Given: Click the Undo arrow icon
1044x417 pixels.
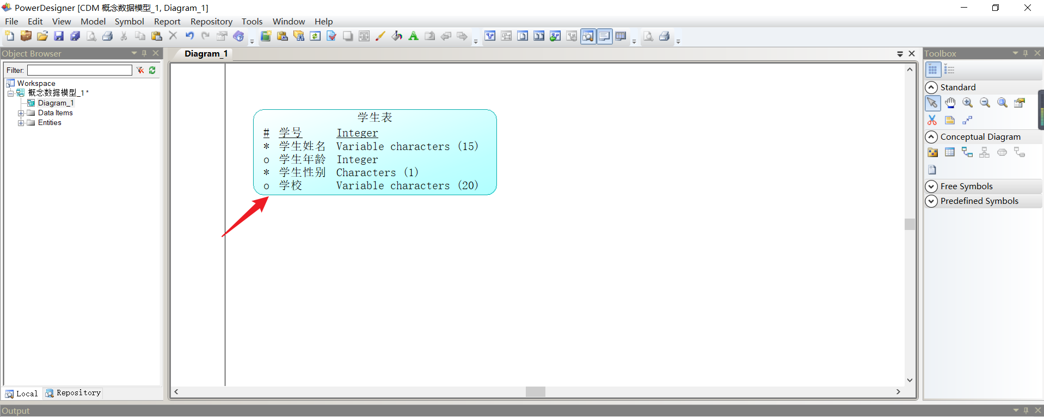Looking at the screenshot, I should pyautogui.click(x=189, y=36).
